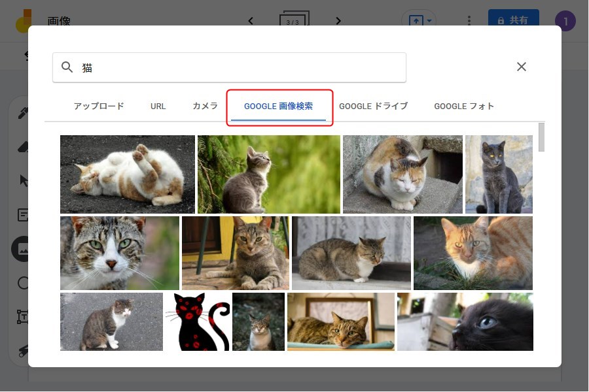Click the search field containing 猫
This screenshot has width=589, height=392.
[x=229, y=67]
